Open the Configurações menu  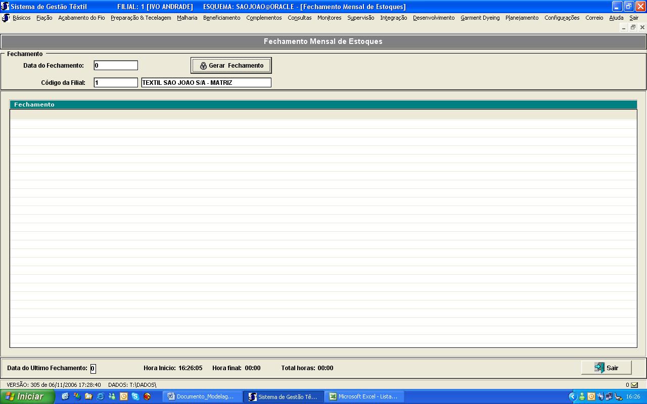point(562,18)
